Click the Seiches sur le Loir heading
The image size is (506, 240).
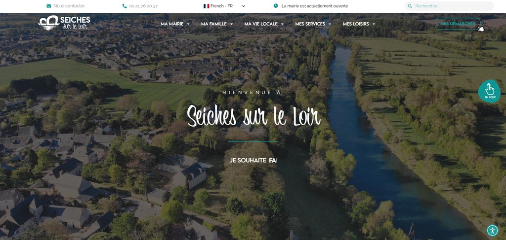(x=253, y=115)
